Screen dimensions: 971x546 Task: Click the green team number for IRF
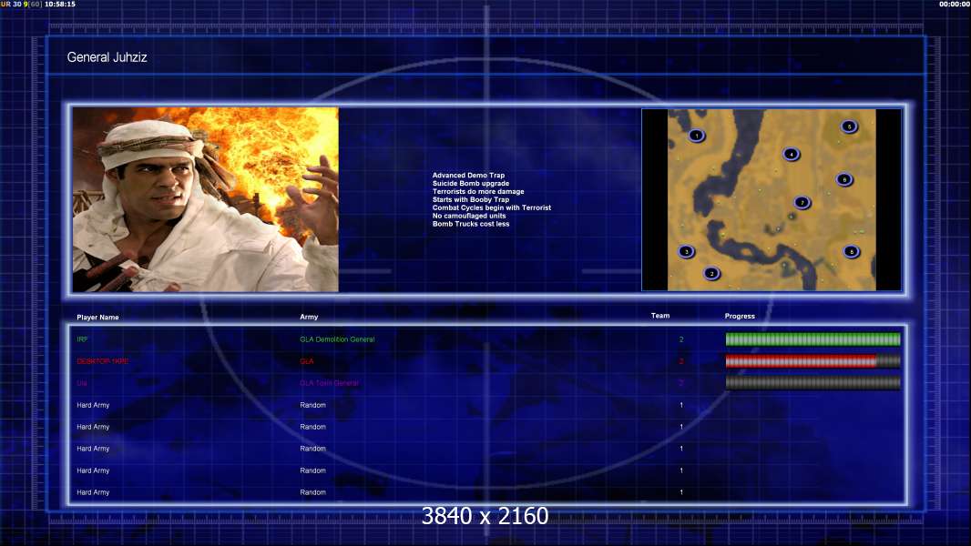[x=681, y=339]
